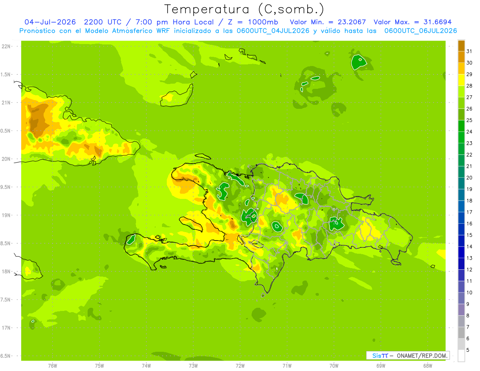The width and height of the screenshot is (480, 371).
Task: Click the '75W' longitude axis label
Action: coord(99,365)
